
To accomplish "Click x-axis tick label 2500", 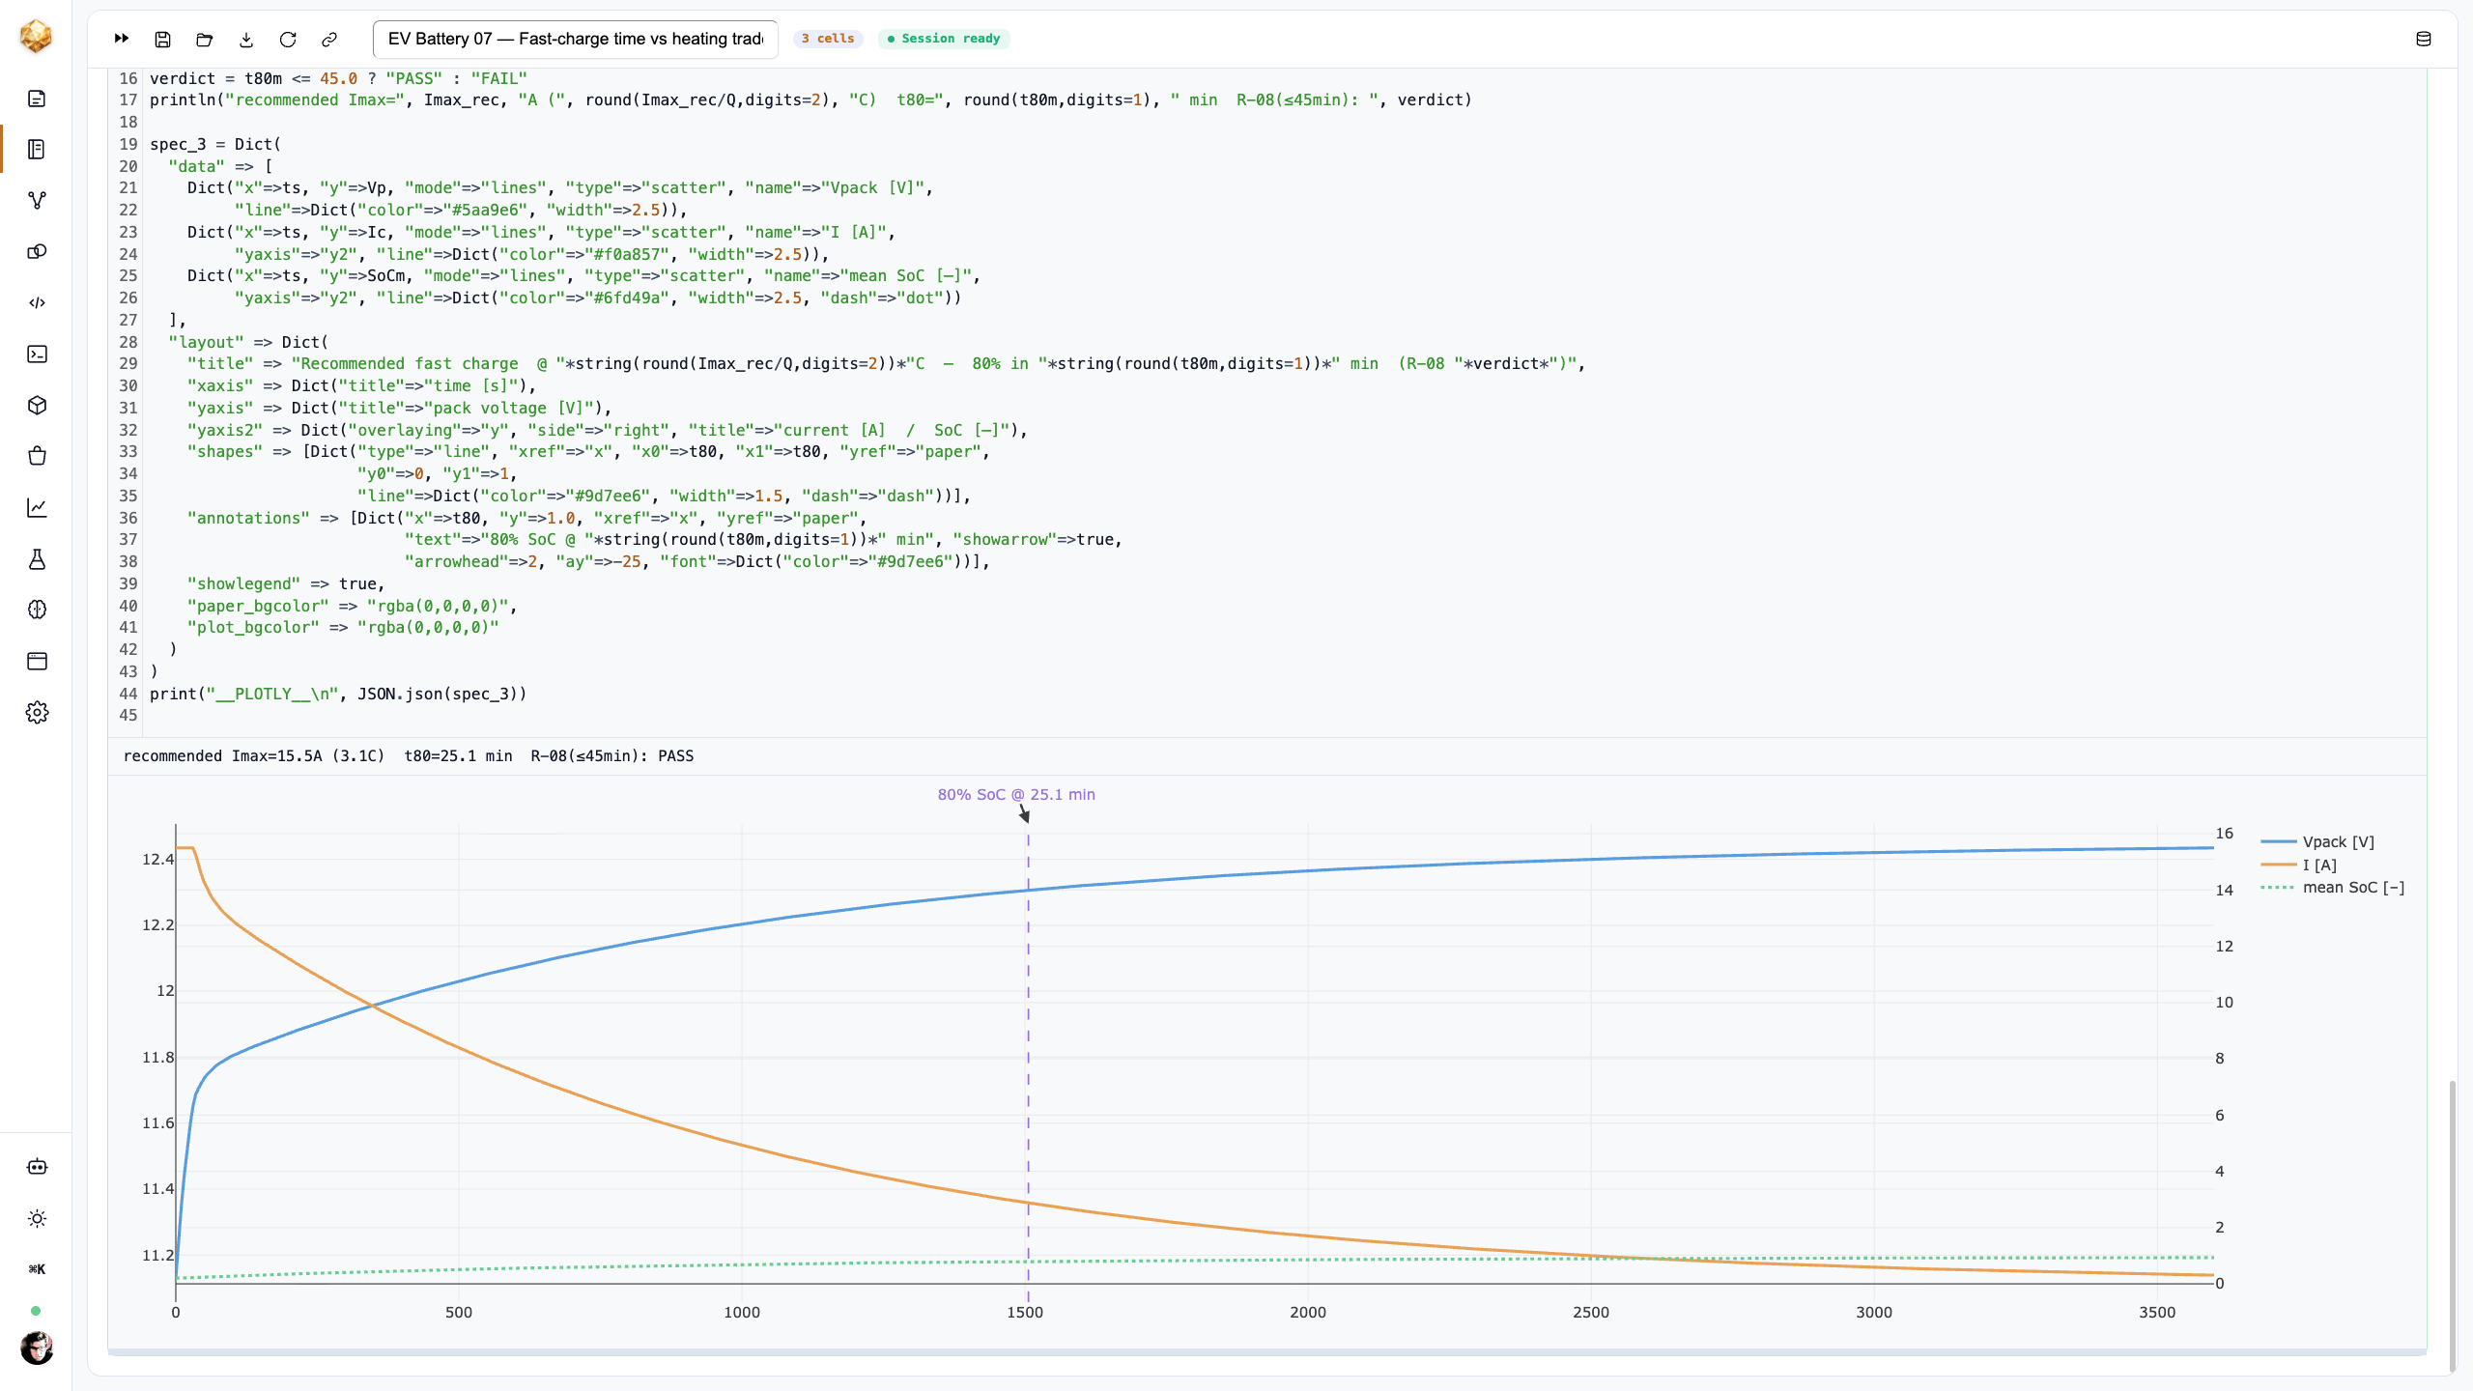I will pyautogui.click(x=1591, y=1313).
